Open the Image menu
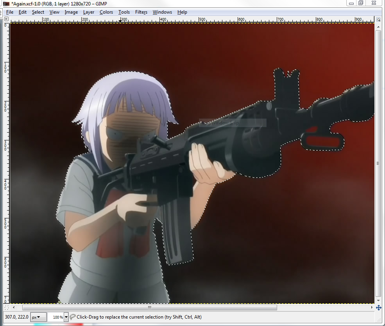This screenshot has width=385, height=326. pos(71,12)
